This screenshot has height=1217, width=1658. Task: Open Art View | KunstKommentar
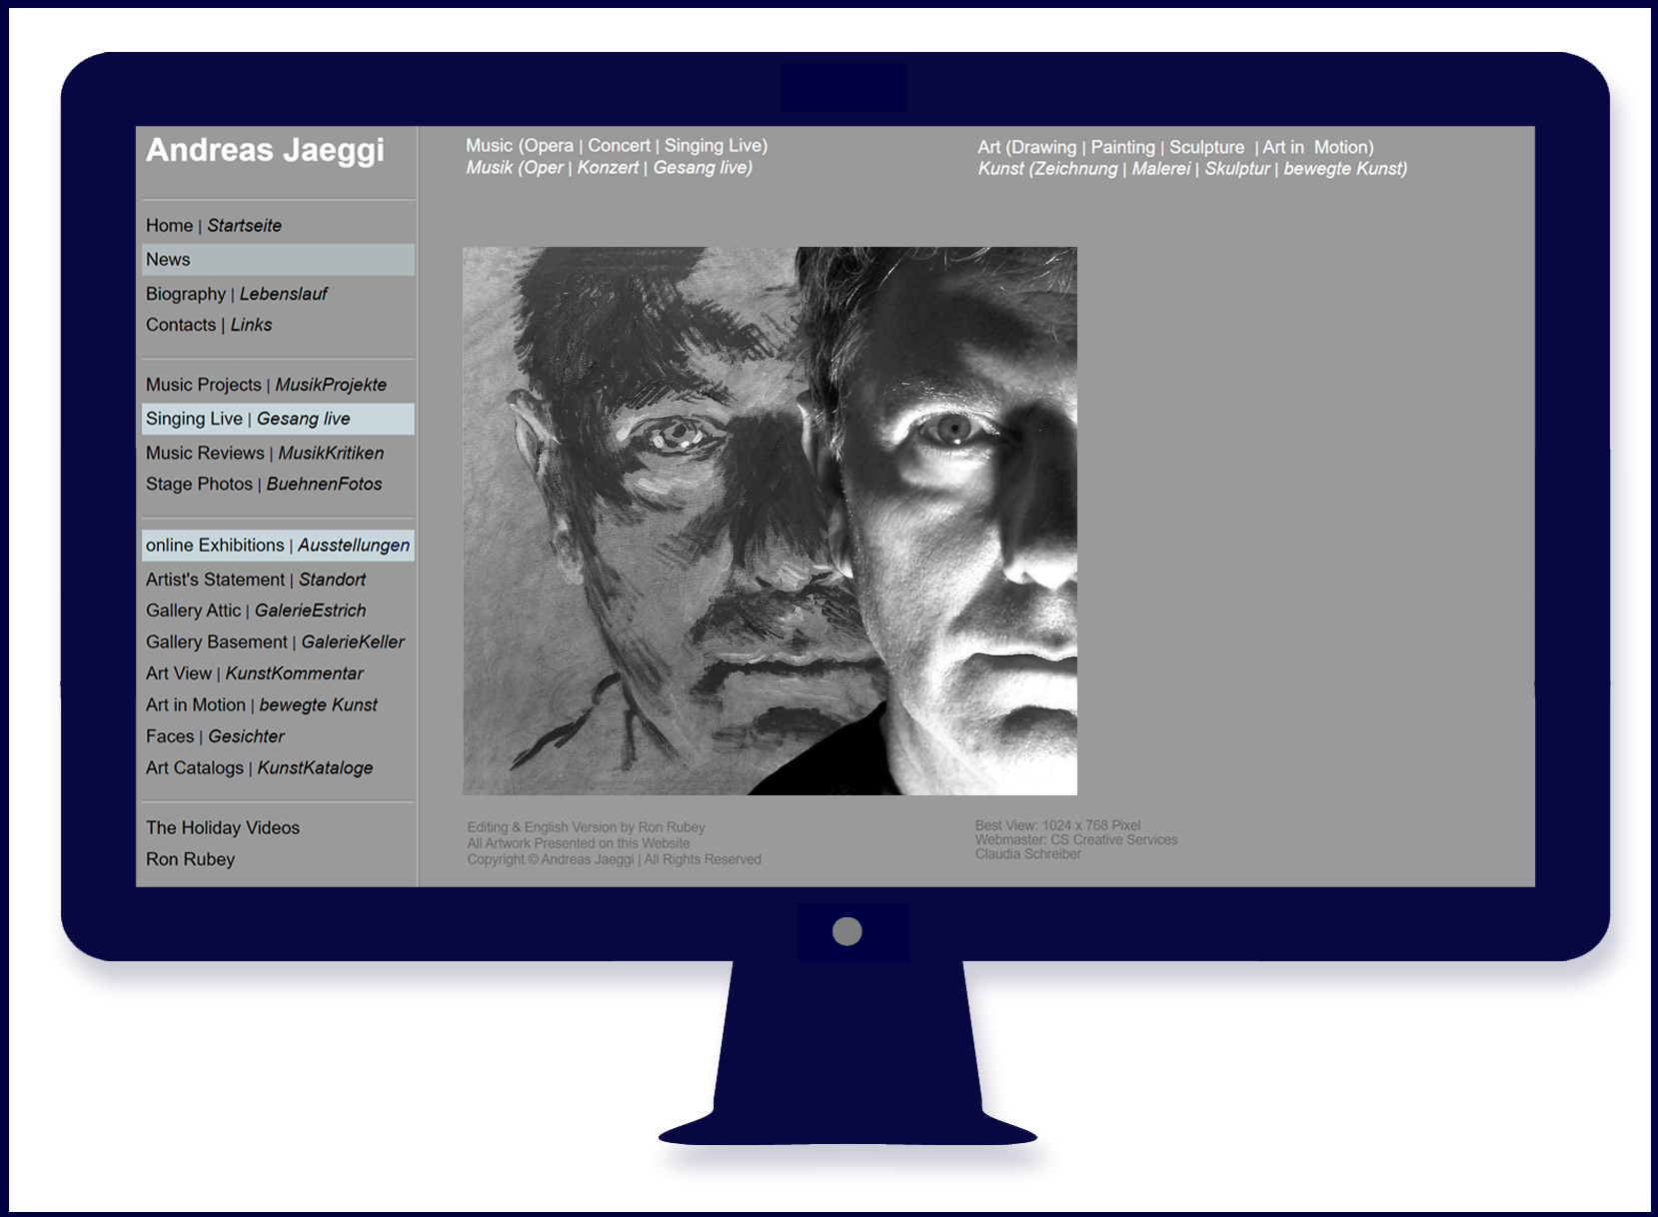tap(254, 673)
